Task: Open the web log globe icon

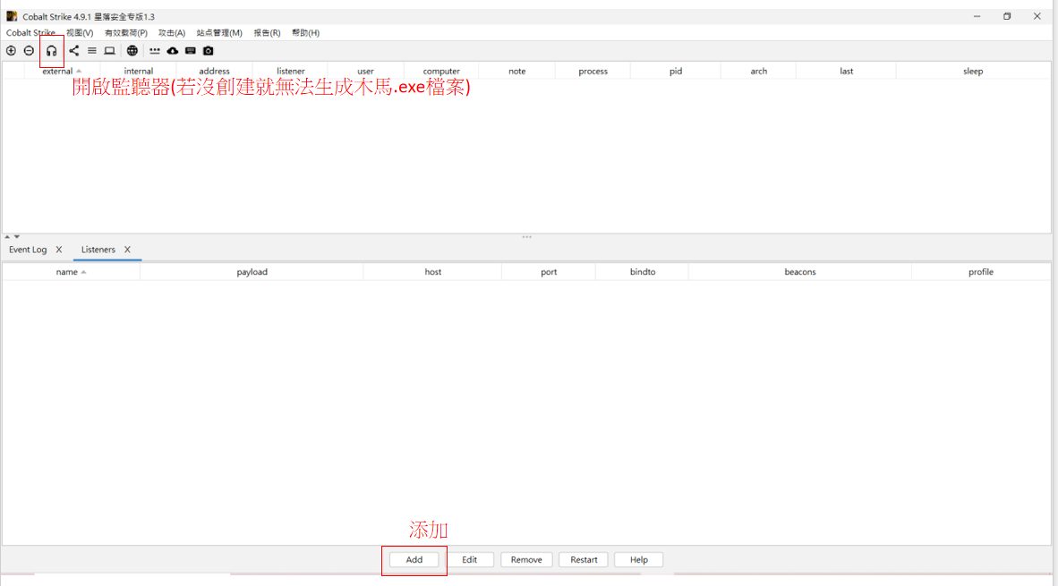Action: [132, 51]
